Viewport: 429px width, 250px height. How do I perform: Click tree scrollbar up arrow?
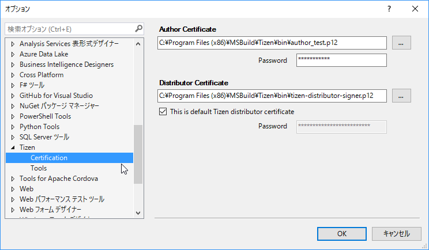[x=138, y=44]
